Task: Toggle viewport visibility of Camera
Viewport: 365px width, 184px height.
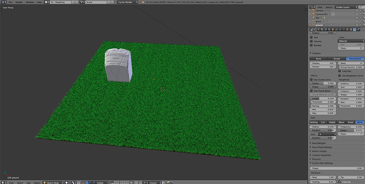Action: click(357, 11)
